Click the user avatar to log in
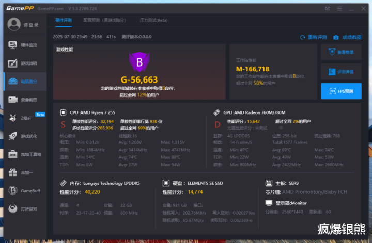This screenshot has width=372, height=243. pos(14,24)
